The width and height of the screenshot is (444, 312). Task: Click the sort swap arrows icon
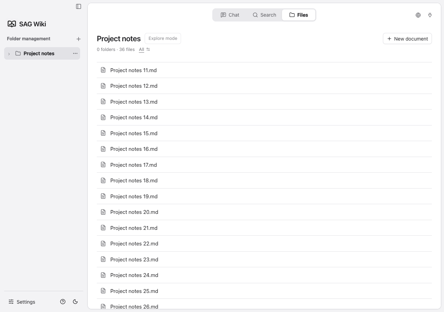[x=148, y=49]
